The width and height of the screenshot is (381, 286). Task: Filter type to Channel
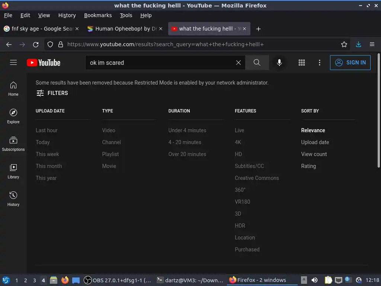(111, 142)
